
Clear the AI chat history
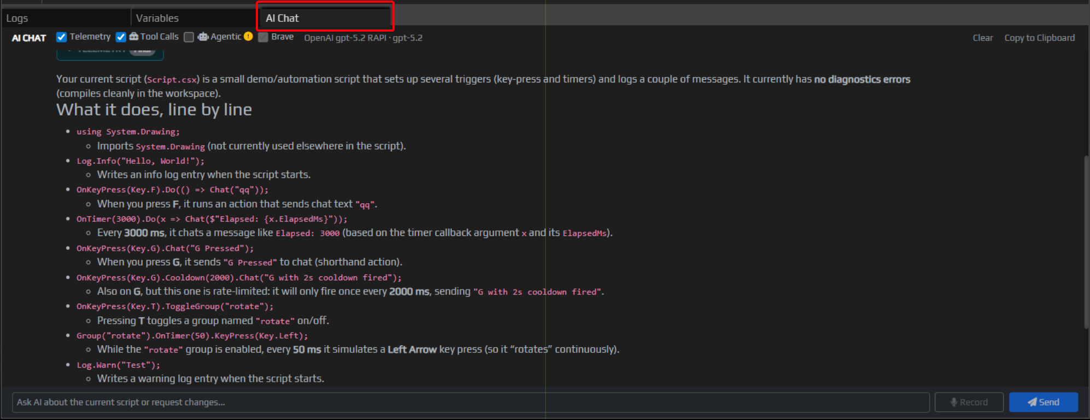pyautogui.click(x=982, y=38)
